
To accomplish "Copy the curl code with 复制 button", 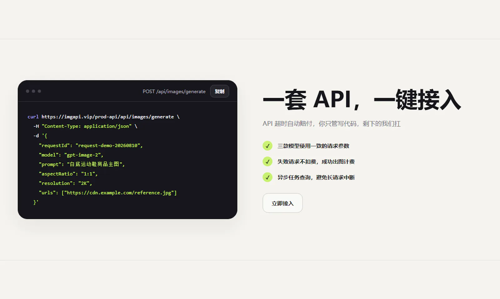I will click(x=220, y=91).
